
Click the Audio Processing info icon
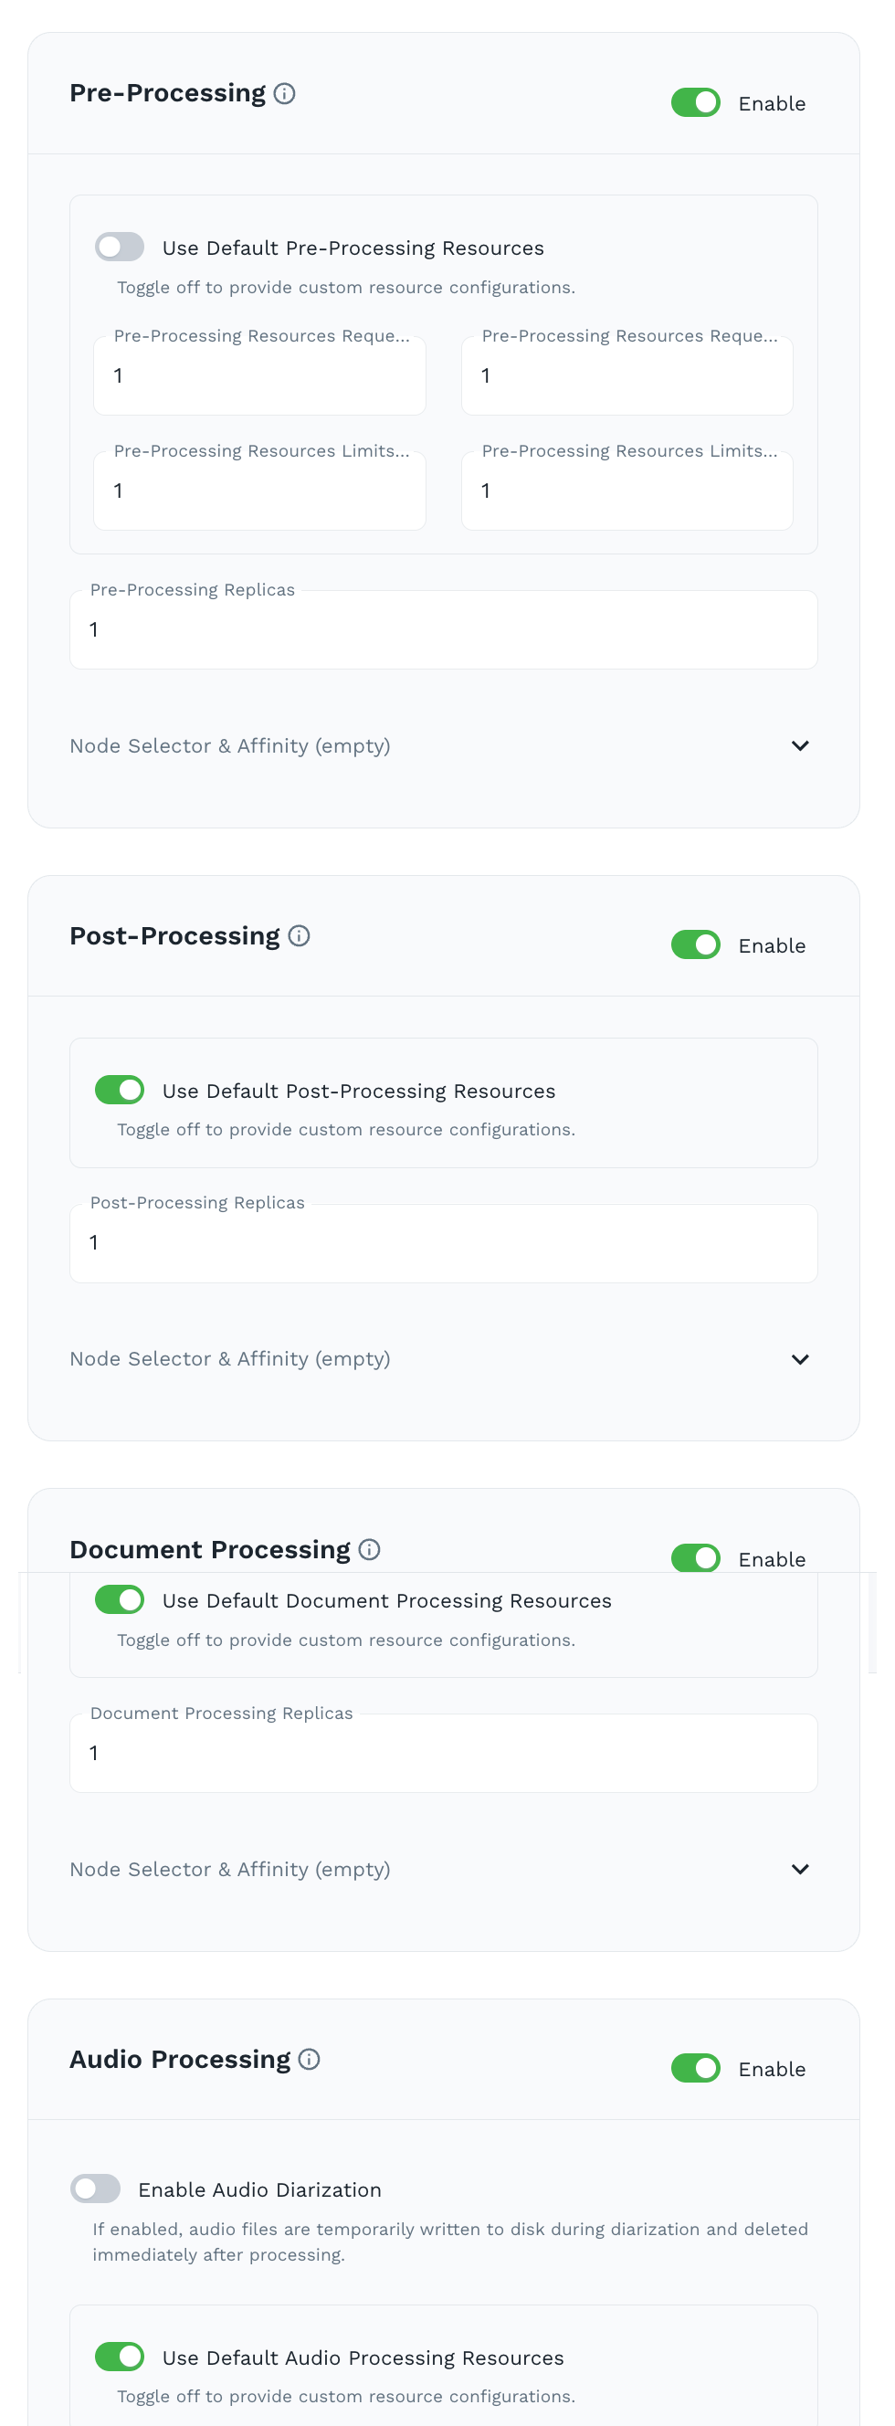click(310, 2060)
